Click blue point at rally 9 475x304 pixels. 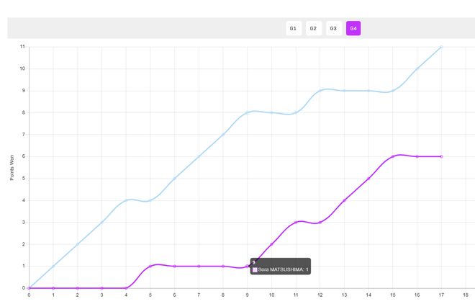coord(247,113)
